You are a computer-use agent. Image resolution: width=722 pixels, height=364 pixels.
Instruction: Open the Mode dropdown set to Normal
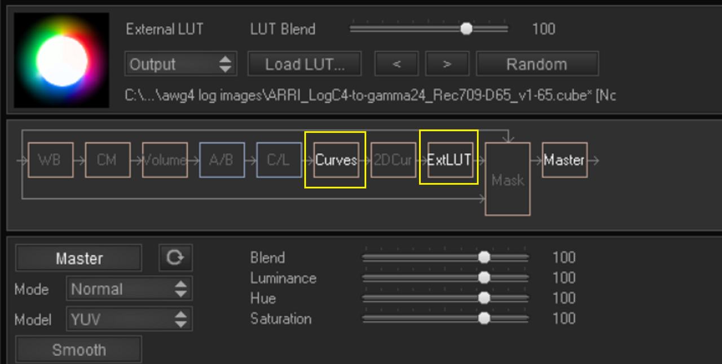click(129, 290)
